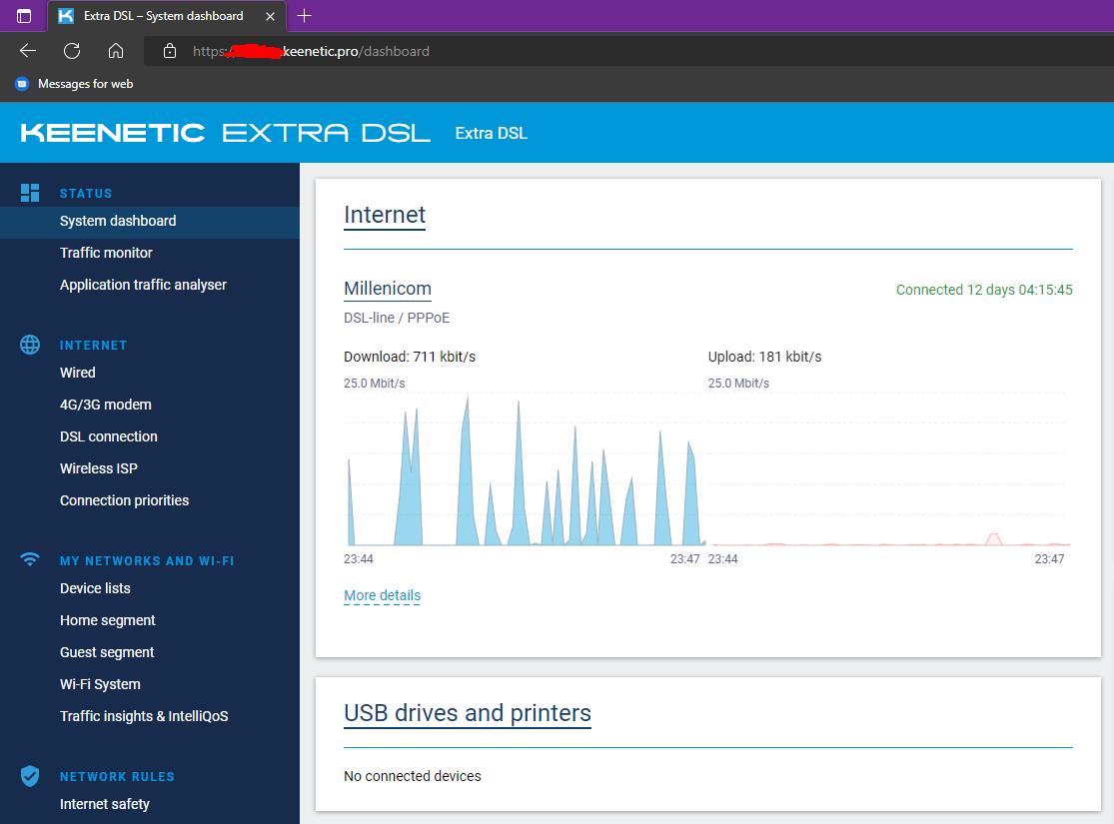Click the INTERNET section header

pyautogui.click(x=93, y=346)
